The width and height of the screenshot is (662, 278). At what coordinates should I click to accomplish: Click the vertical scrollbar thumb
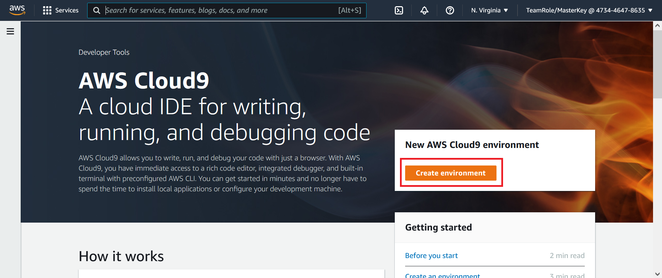click(658, 64)
